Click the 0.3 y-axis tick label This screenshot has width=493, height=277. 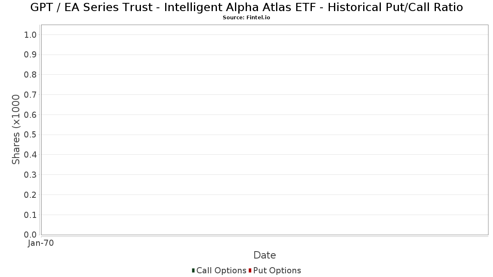point(30,175)
